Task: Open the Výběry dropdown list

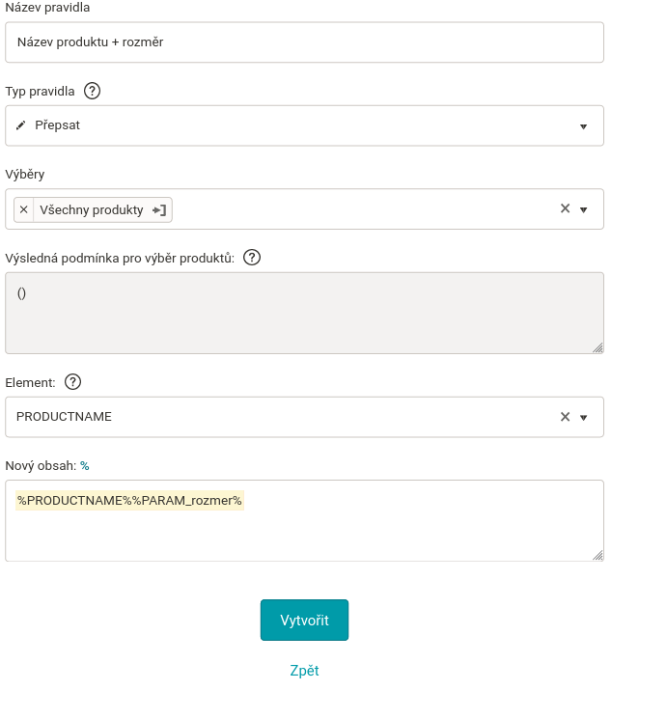Action: pyautogui.click(x=583, y=209)
